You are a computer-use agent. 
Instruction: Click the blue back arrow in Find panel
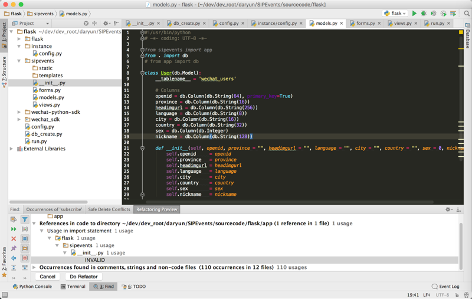click(14, 258)
